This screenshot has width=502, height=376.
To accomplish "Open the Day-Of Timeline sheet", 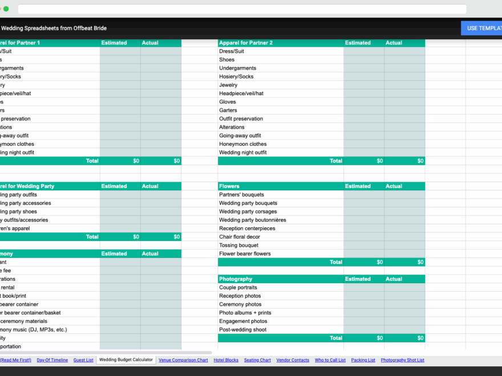I will [52, 359].
